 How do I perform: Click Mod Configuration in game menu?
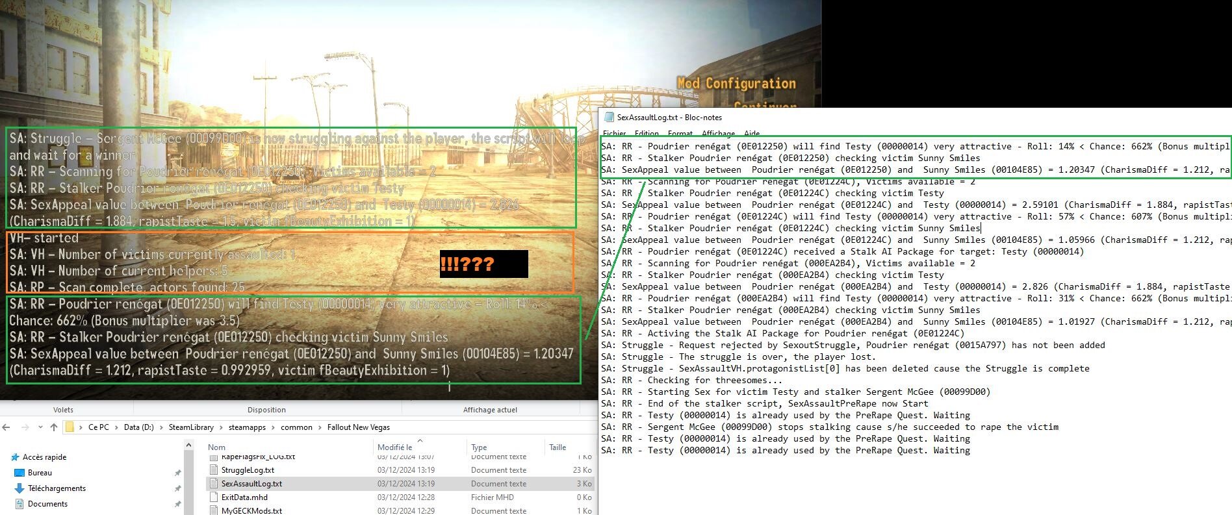click(736, 83)
